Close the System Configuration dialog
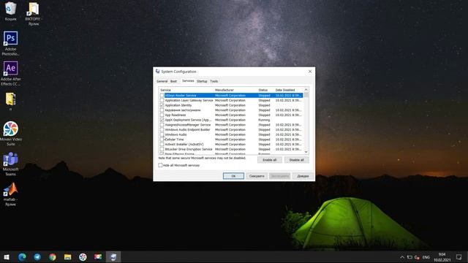Image resolution: width=468 pixels, height=263 pixels. (x=310, y=72)
